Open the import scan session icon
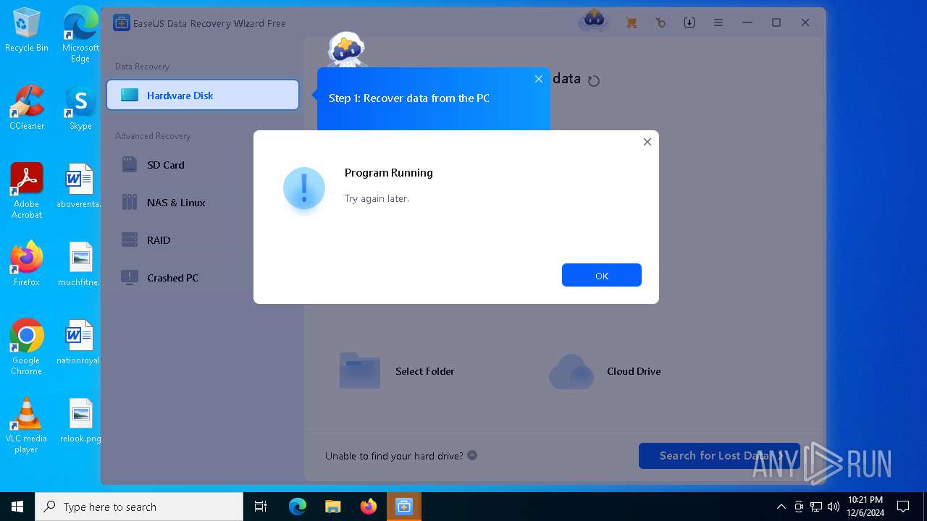This screenshot has width=927, height=521. 689,22
